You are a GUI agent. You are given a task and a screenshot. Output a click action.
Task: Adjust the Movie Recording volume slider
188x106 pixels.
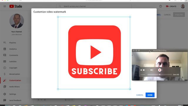pos(147,70)
